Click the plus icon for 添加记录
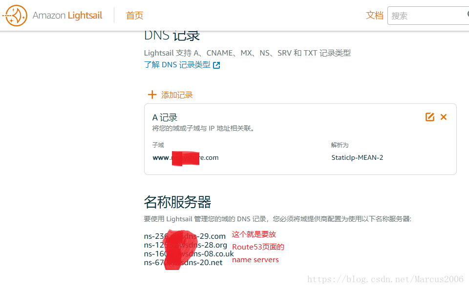 (x=152, y=95)
